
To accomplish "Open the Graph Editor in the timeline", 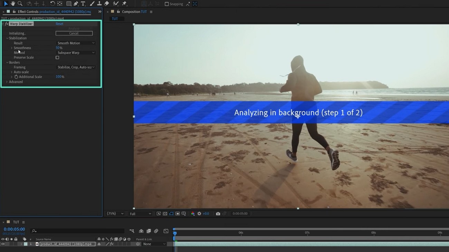I will pyautogui.click(x=166, y=231).
